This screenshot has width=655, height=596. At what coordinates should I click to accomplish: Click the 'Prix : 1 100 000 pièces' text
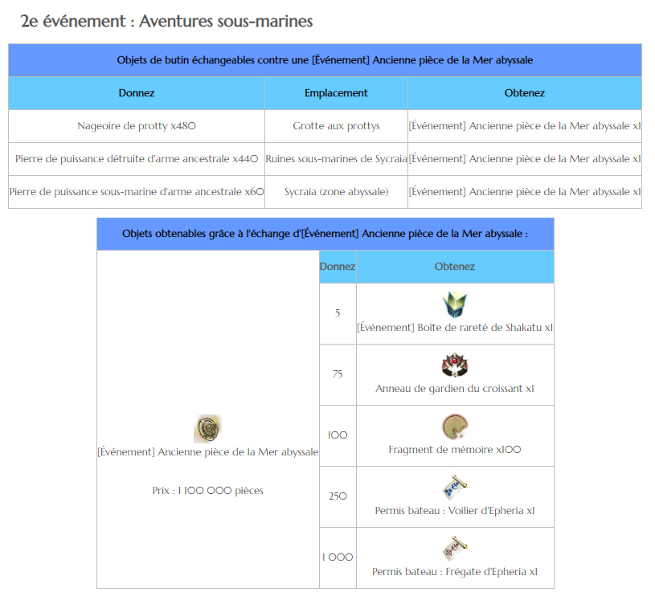click(207, 491)
